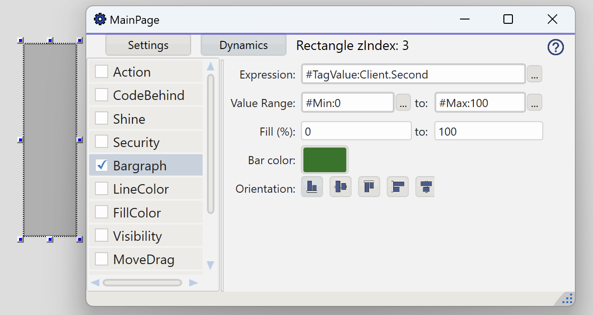Uncheck the Bargraph checkbox
Image resolution: width=593 pixels, height=315 pixels.
(x=102, y=165)
